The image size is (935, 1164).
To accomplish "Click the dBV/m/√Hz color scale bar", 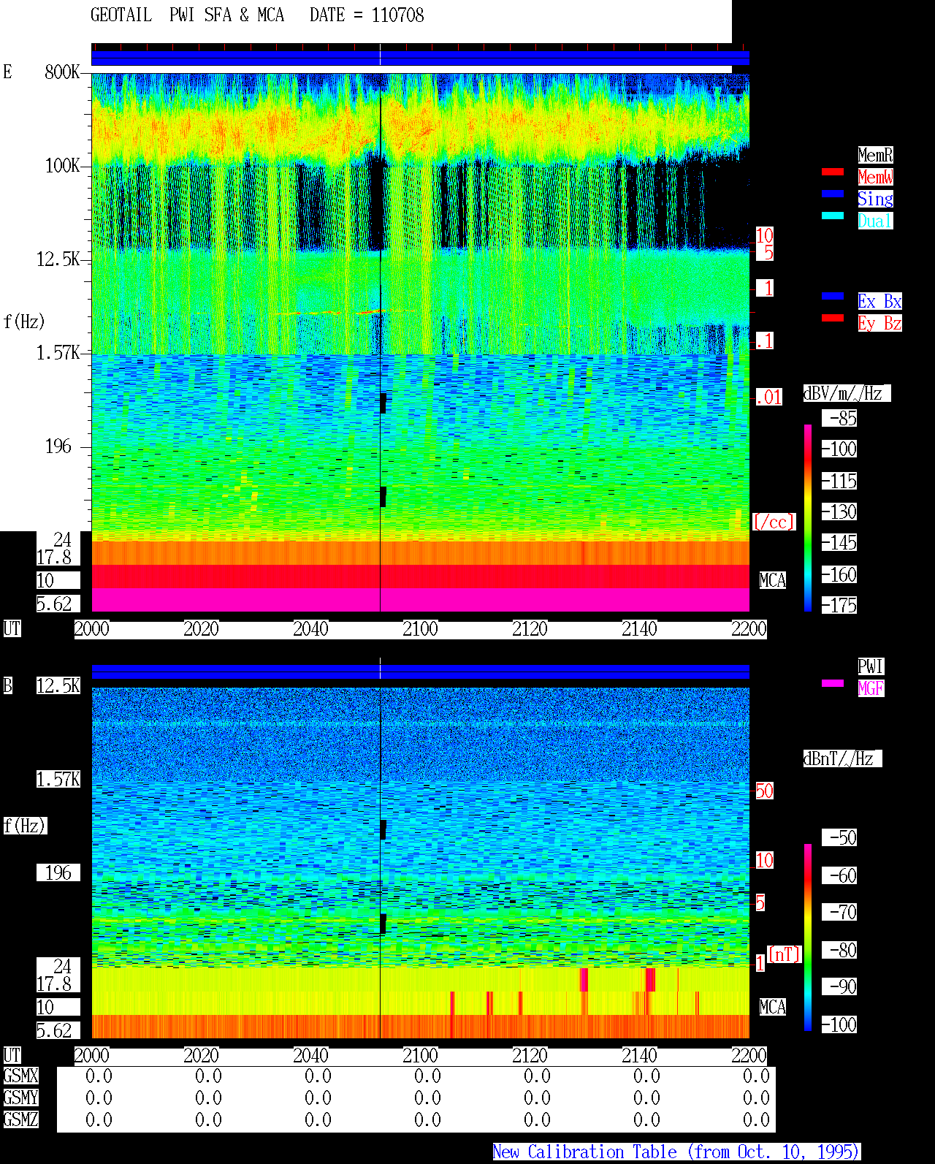I will pos(808,517).
